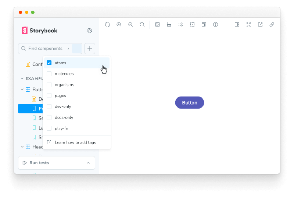The width and height of the screenshot is (294, 198).
Task: Select the docs-only tag option
Action: tap(64, 117)
